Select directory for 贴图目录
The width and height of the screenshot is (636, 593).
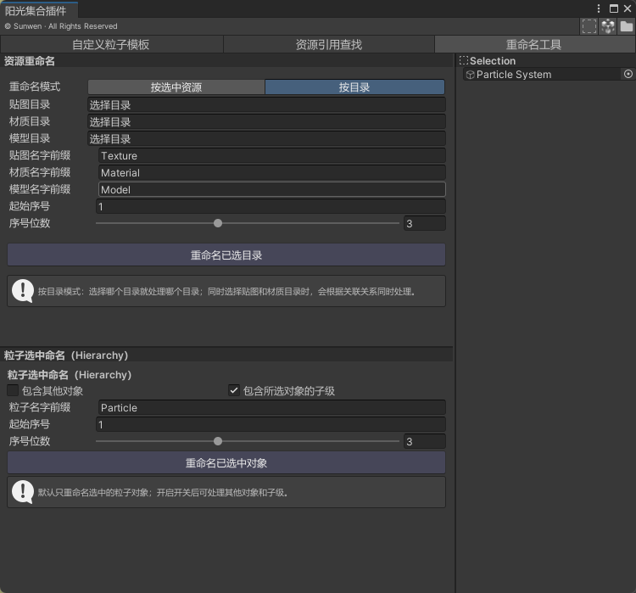click(266, 104)
